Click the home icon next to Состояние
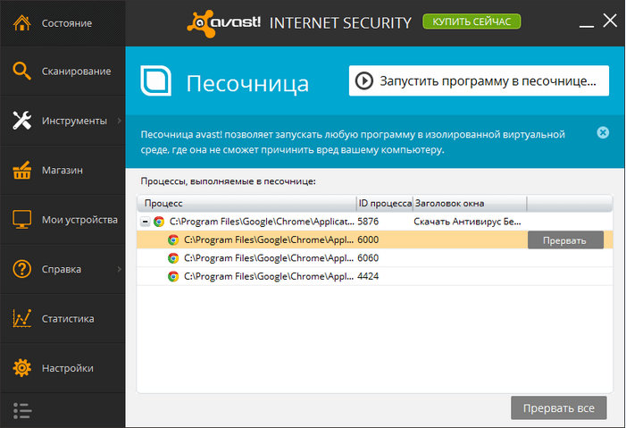This screenshot has height=428, width=626. point(21,22)
